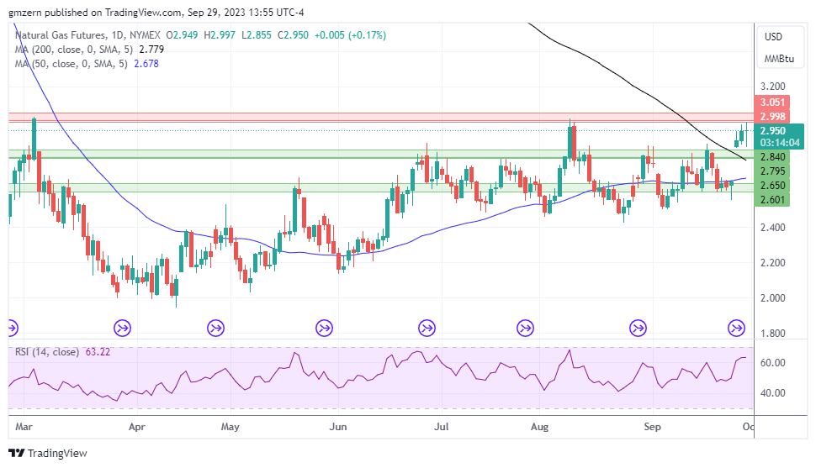Click the 2.998 red price label
816x468 pixels.
tap(772, 117)
